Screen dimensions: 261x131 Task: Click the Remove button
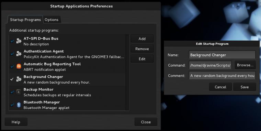142,49
